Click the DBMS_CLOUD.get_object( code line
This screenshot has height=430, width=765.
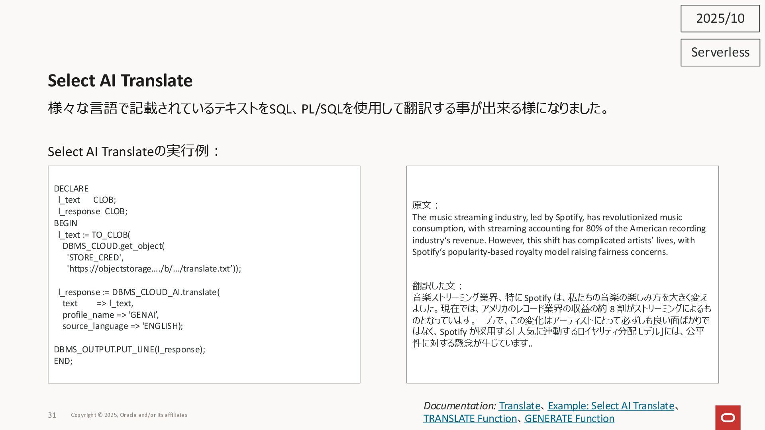pyautogui.click(x=113, y=246)
